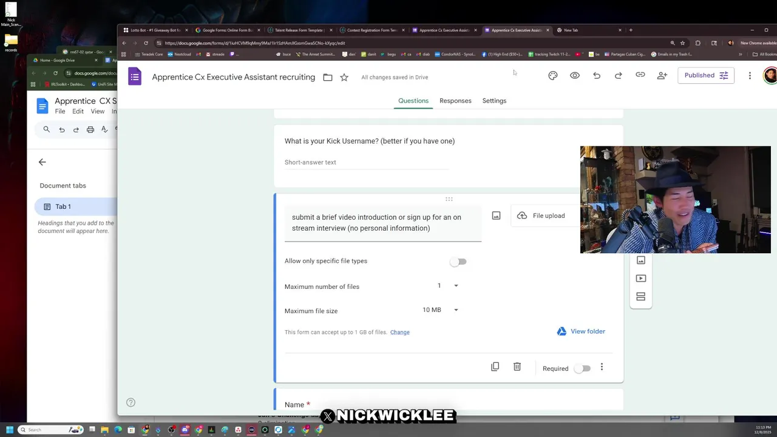
Task: Switch to the Responses tab
Action: pyautogui.click(x=455, y=101)
